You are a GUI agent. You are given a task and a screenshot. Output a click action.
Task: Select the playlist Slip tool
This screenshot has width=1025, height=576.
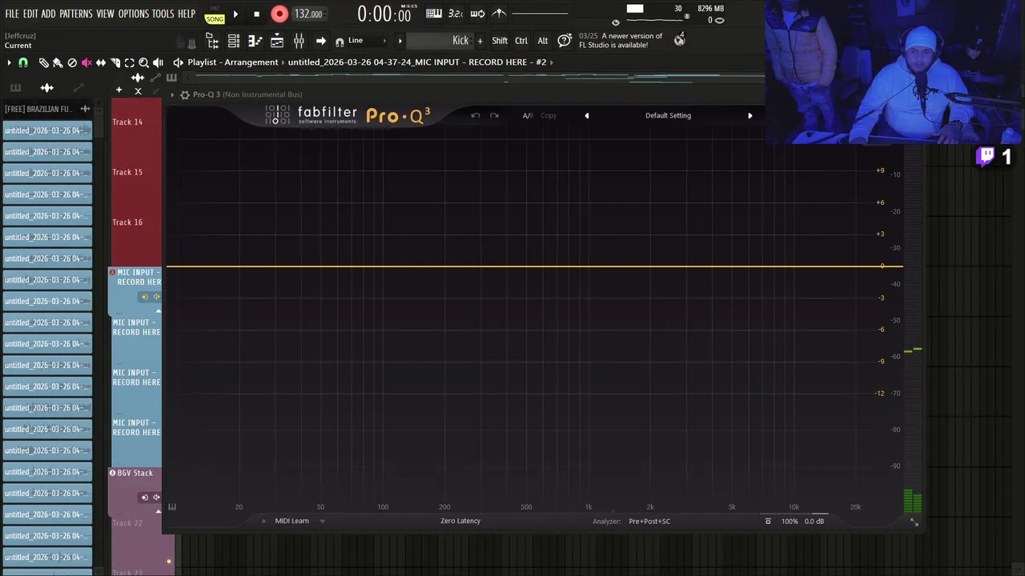tap(101, 62)
